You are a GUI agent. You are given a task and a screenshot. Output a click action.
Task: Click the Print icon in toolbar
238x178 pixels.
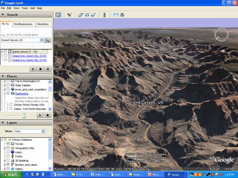click(x=122, y=15)
